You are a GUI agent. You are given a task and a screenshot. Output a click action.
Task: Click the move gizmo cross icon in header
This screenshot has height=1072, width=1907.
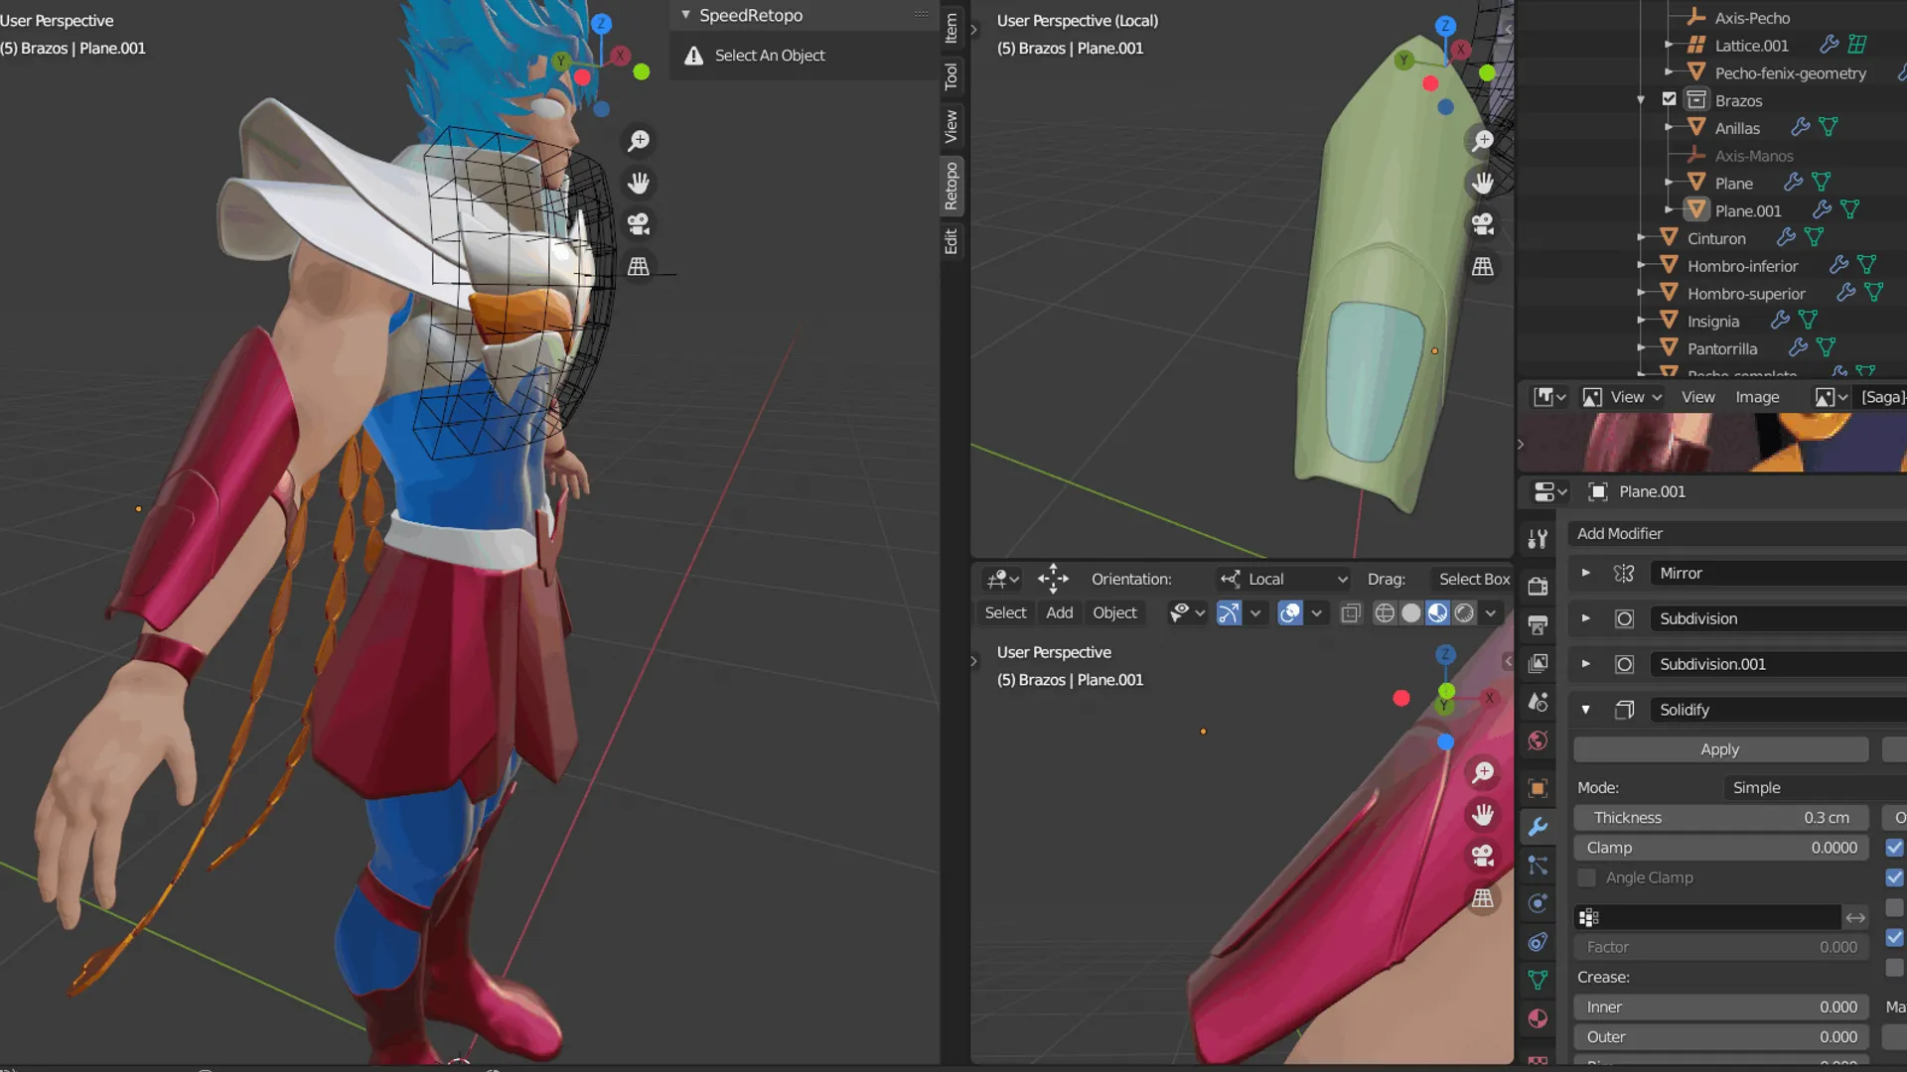(x=1053, y=579)
